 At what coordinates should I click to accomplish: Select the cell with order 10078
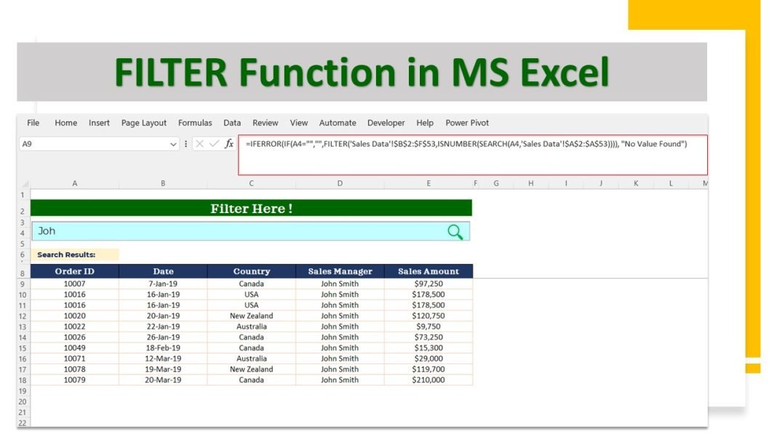coord(75,369)
